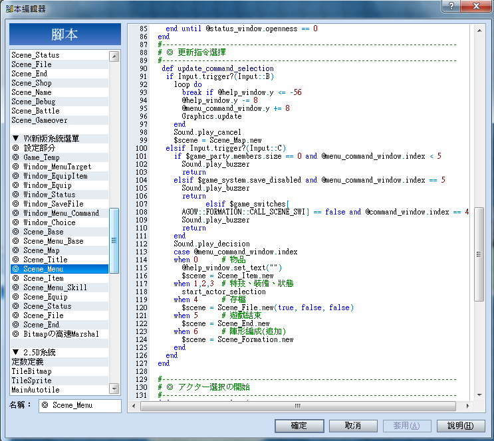Select the MainAutotile script
This screenshot has height=441, width=494.
(60, 390)
